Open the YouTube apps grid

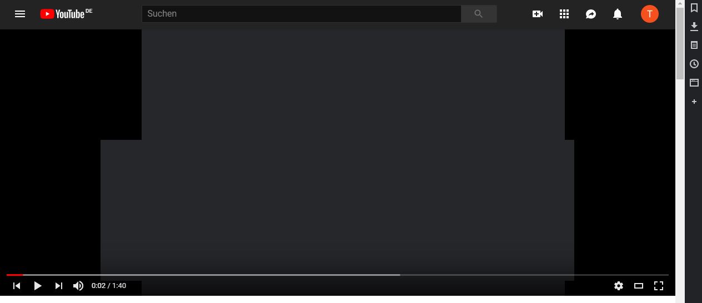click(x=564, y=14)
